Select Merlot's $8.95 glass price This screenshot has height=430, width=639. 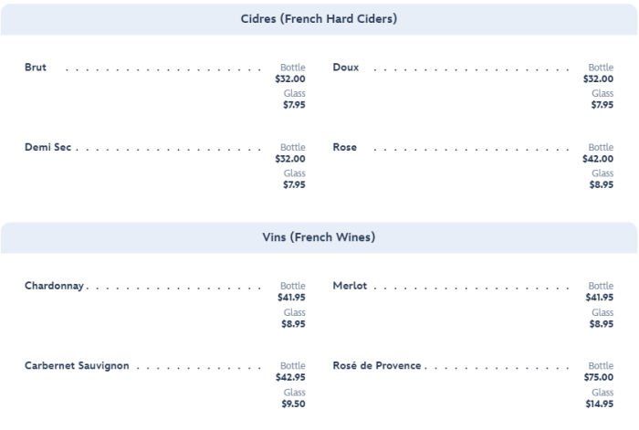tap(601, 323)
